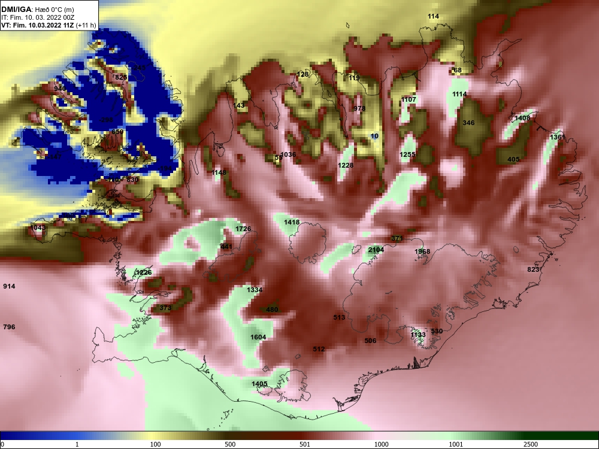Select the legend tick label 2500
This screenshot has width=599, height=449.
(x=531, y=445)
